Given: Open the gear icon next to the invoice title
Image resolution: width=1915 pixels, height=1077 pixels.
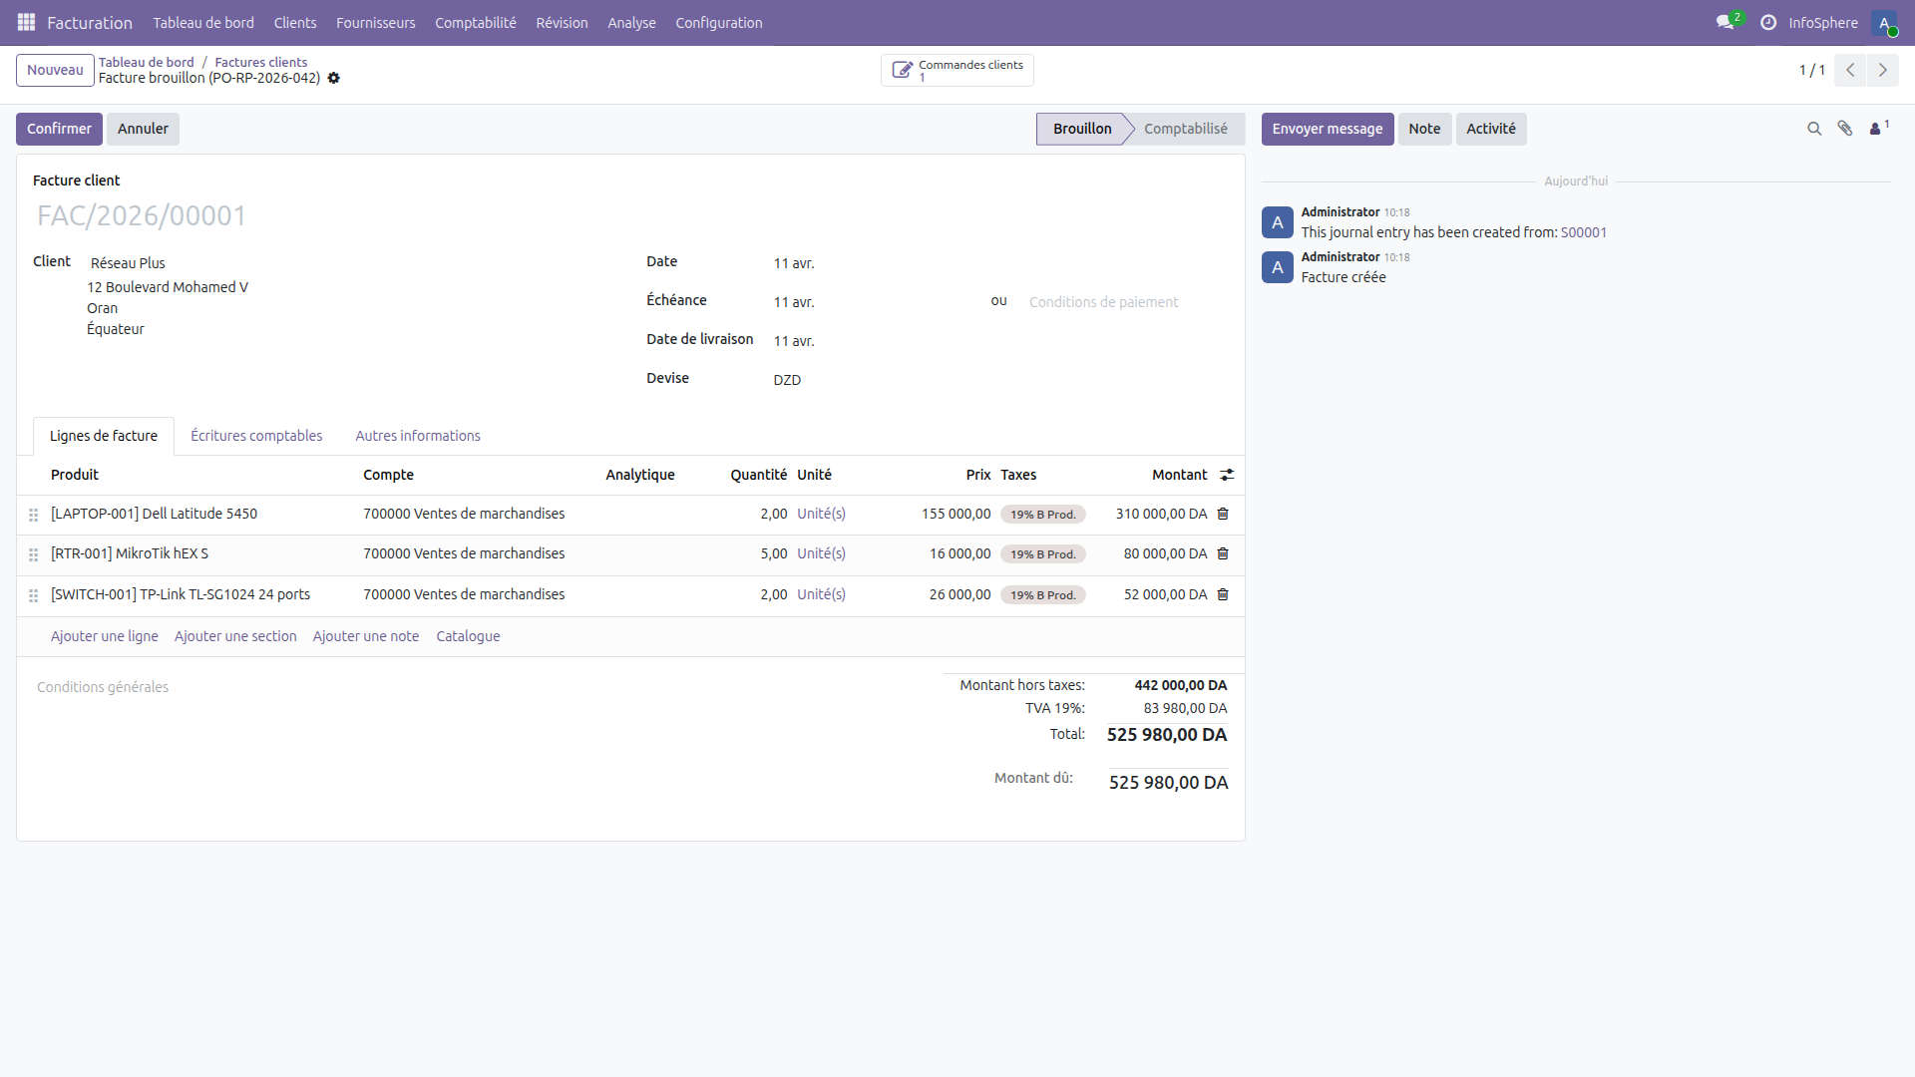Looking at the screenshot, I should [334, 78].
